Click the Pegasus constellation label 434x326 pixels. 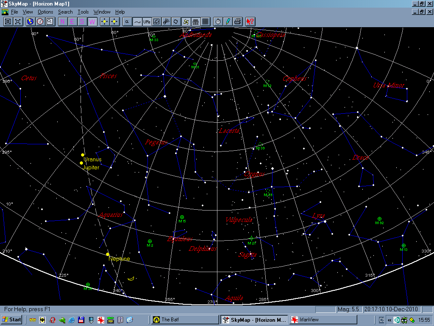point(156,143)
